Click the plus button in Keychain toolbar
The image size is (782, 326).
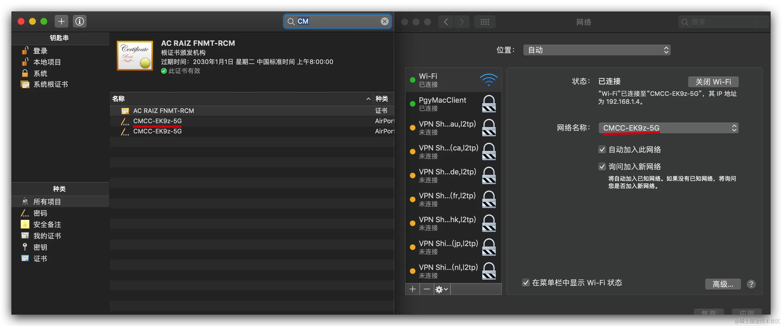61,21
